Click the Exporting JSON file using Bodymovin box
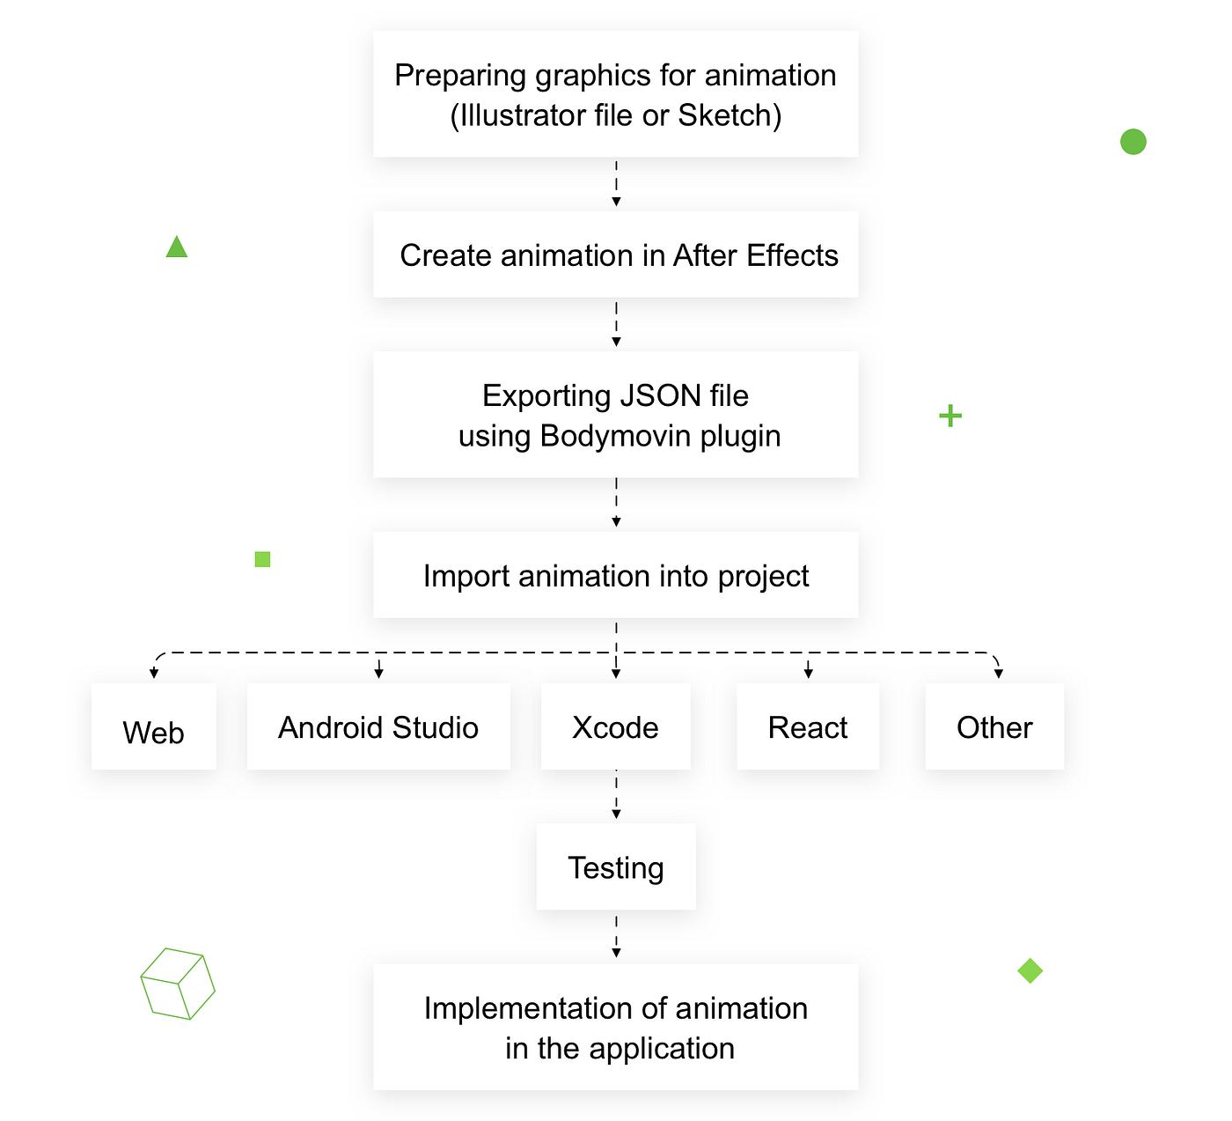This screenshot has width=1232, height=1121. pyautogui.click(x=616, y=415)
